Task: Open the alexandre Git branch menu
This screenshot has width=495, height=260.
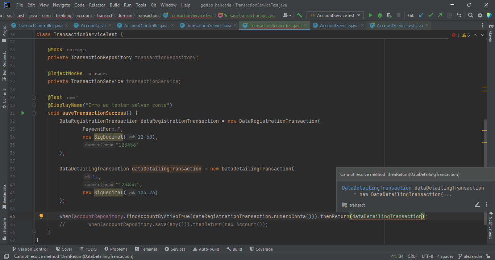Action: click(x=470, y=256)
